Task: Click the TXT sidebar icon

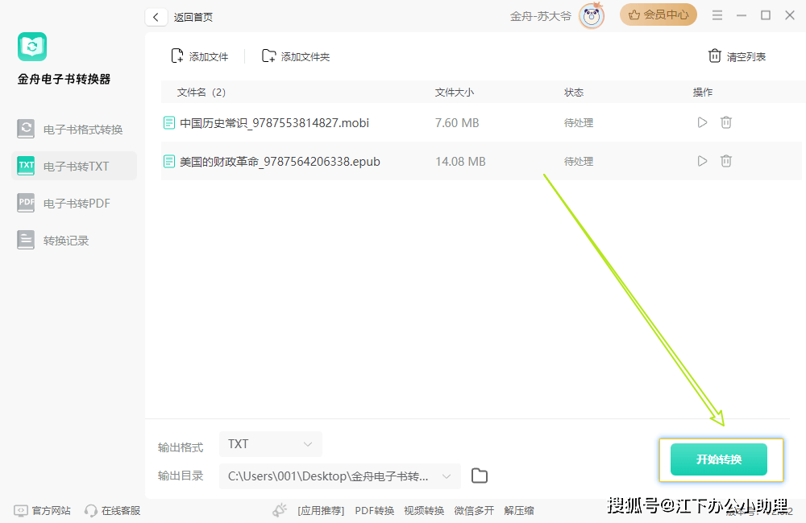Action: coord(26,166)
